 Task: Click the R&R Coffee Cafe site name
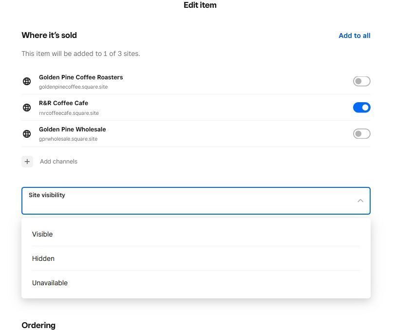(63, 103)
